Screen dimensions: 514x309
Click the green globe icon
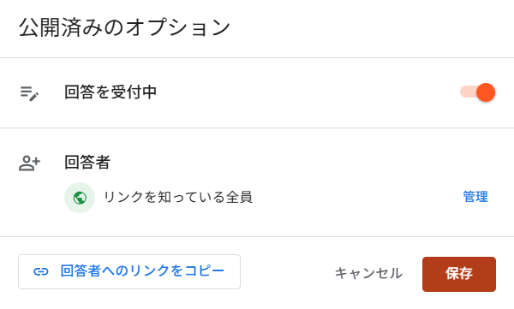pyautogui.click(x=80, y=198)
